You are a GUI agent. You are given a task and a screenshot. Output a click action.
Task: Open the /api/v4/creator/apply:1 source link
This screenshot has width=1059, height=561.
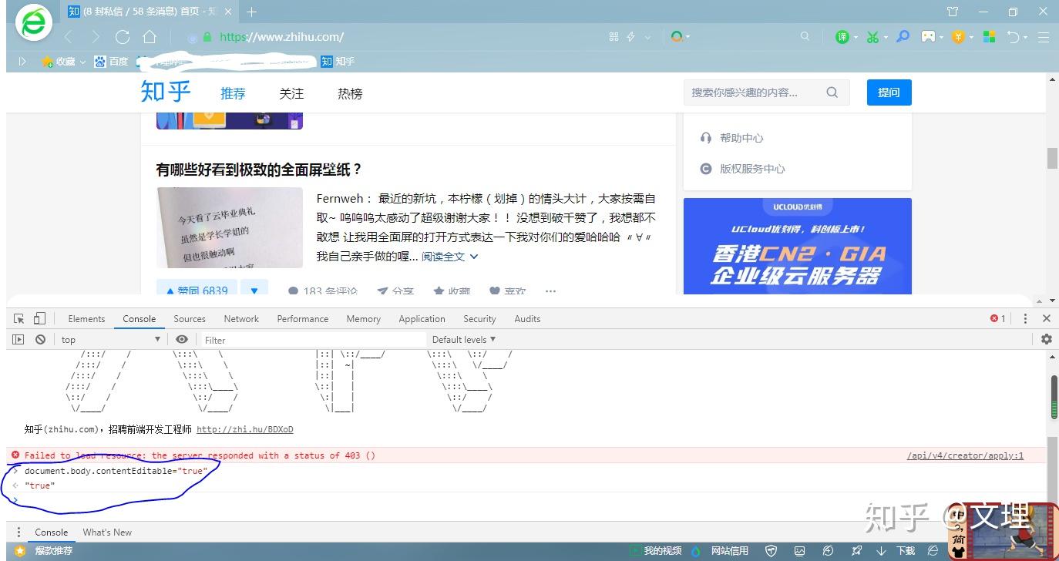[x=965, y=455]
